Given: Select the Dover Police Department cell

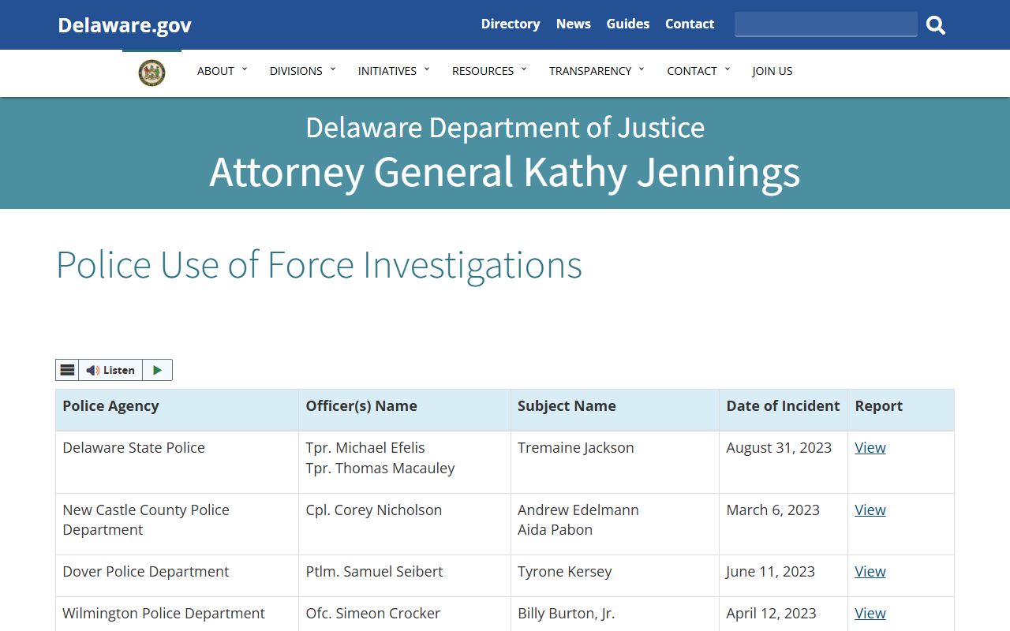Looking at the screenshot, I should pos(177,576).
